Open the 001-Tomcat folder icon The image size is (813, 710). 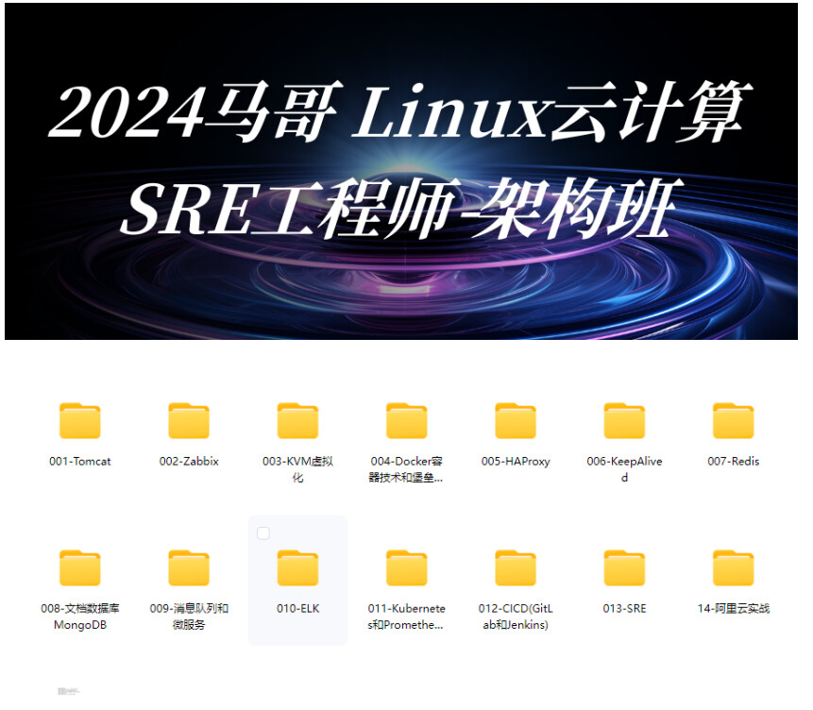80,420
